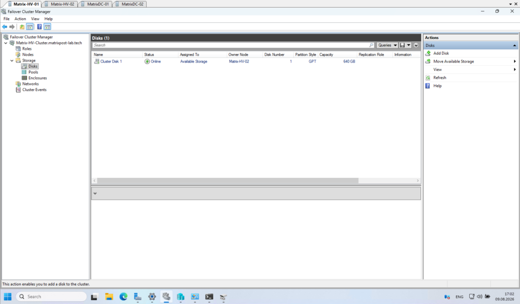Viewport: 520px width, 304px height.
Task: Switch to the MatrixDC-01 tab
Action: [95, 4]
